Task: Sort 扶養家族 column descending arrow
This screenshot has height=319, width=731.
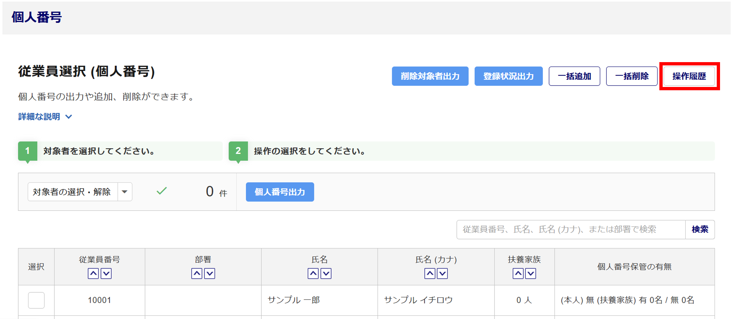Action: (x=531, y=273)
